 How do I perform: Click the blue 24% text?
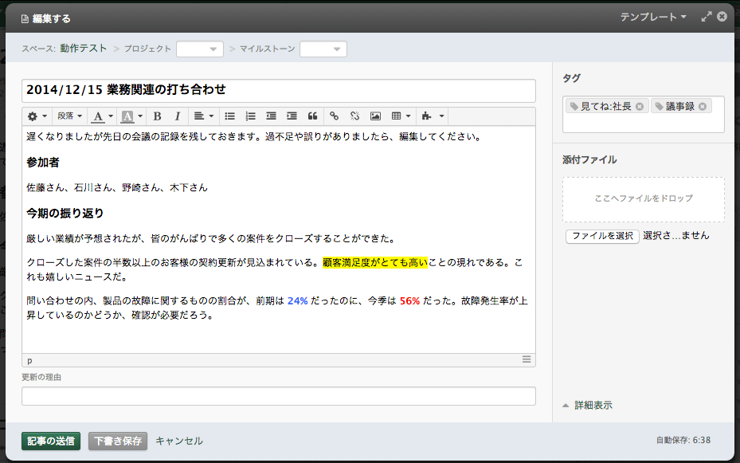point(297,301)
